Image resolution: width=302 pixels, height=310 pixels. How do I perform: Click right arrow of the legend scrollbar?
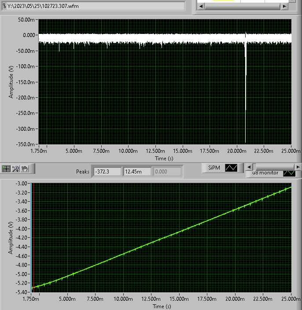298,167
